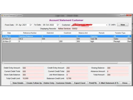Click the View button
Viewport: 133px width, 100px height.
[123, 25]
